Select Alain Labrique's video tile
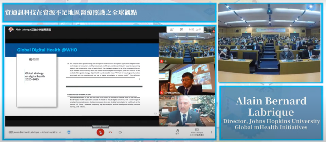This screenshot has height=142, width=326. [187, 111]
